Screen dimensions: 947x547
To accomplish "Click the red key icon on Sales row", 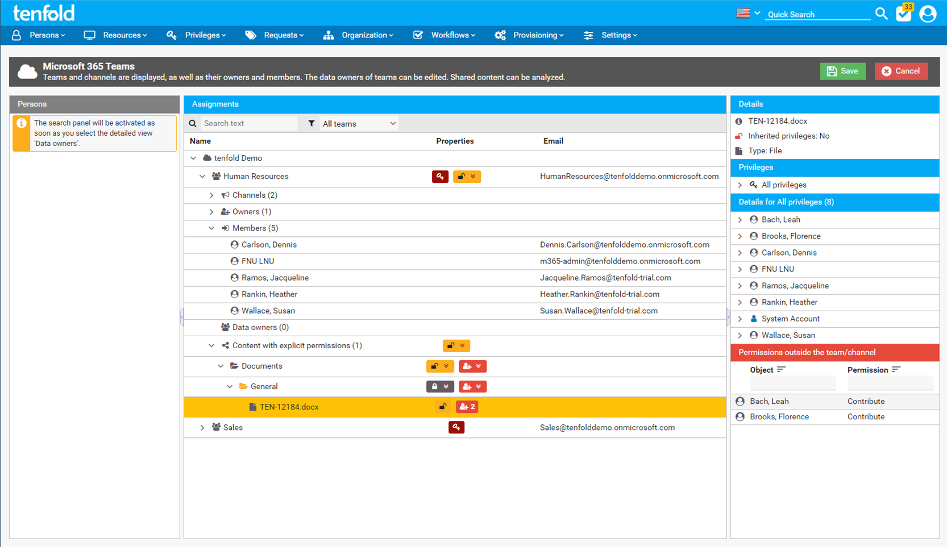I will [456, 427].
